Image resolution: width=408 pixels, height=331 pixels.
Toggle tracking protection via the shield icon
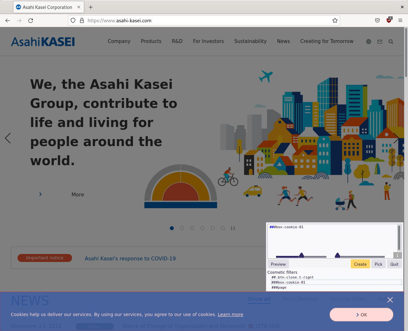coord(73,20)
